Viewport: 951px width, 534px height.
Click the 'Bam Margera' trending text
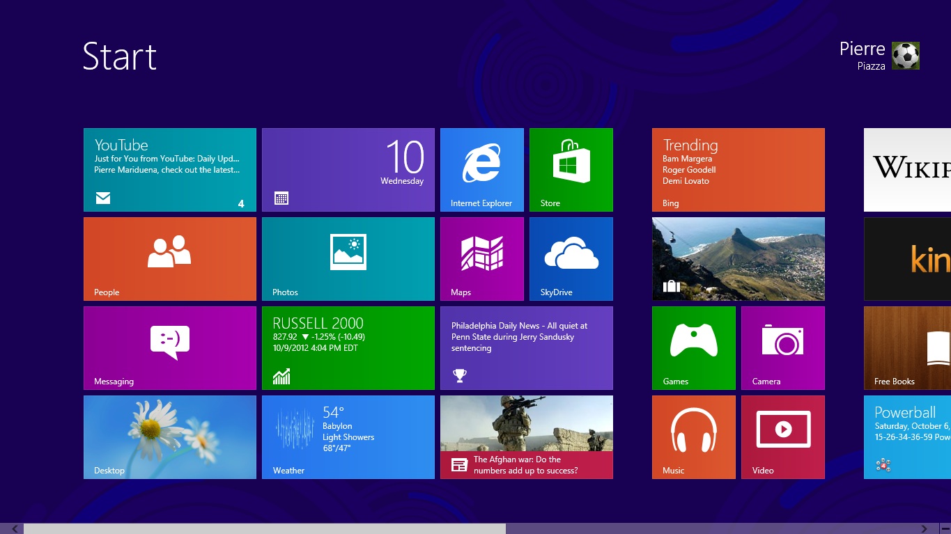687,159
